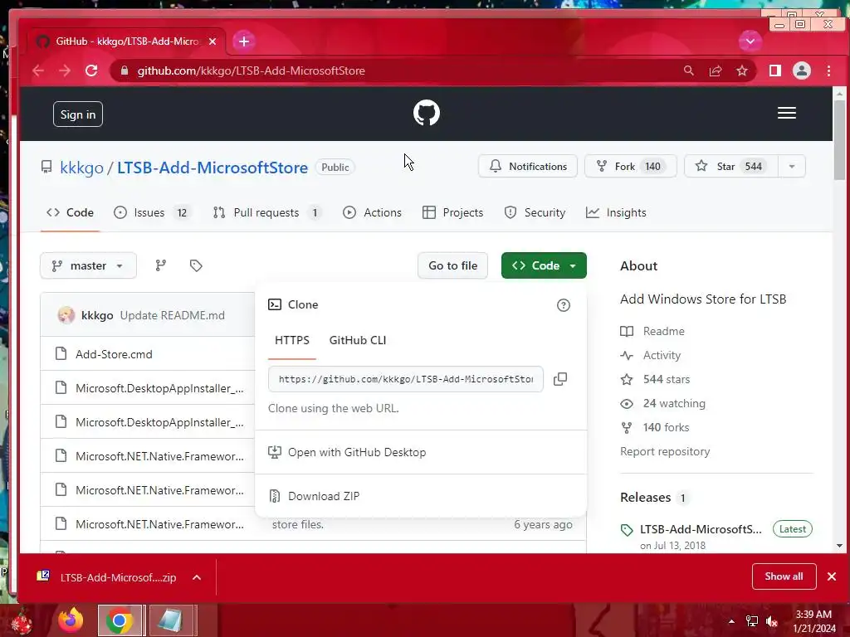
Task: Select HTTPS clone tab
Action: (291, 340)
